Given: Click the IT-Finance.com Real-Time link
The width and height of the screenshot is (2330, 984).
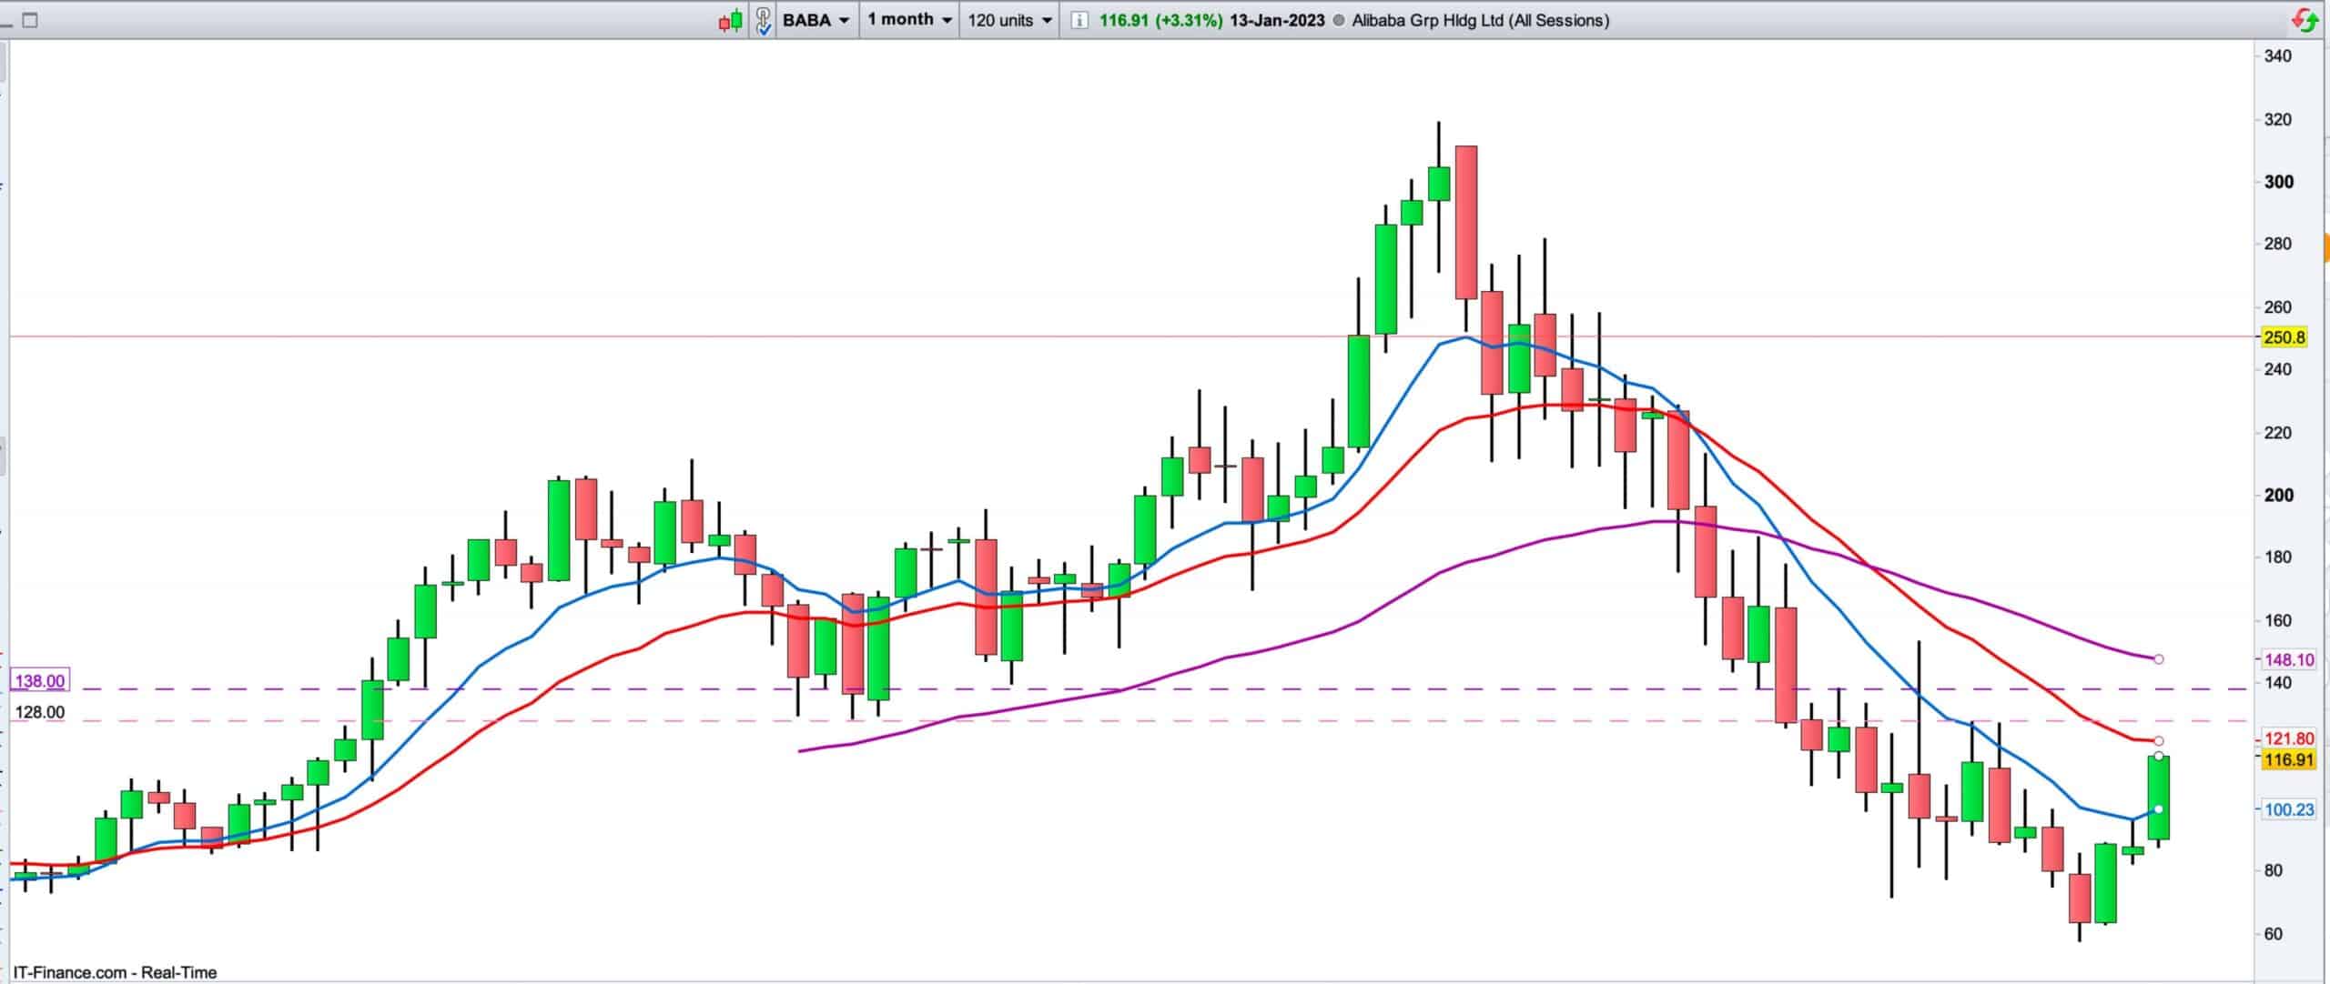Looking at the screenshot, I should click(116, 972).
